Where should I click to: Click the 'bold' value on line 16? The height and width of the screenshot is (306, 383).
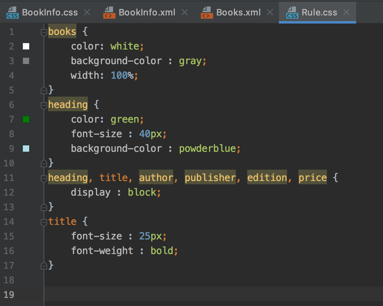pyautogui.click(x=162, y=251)
